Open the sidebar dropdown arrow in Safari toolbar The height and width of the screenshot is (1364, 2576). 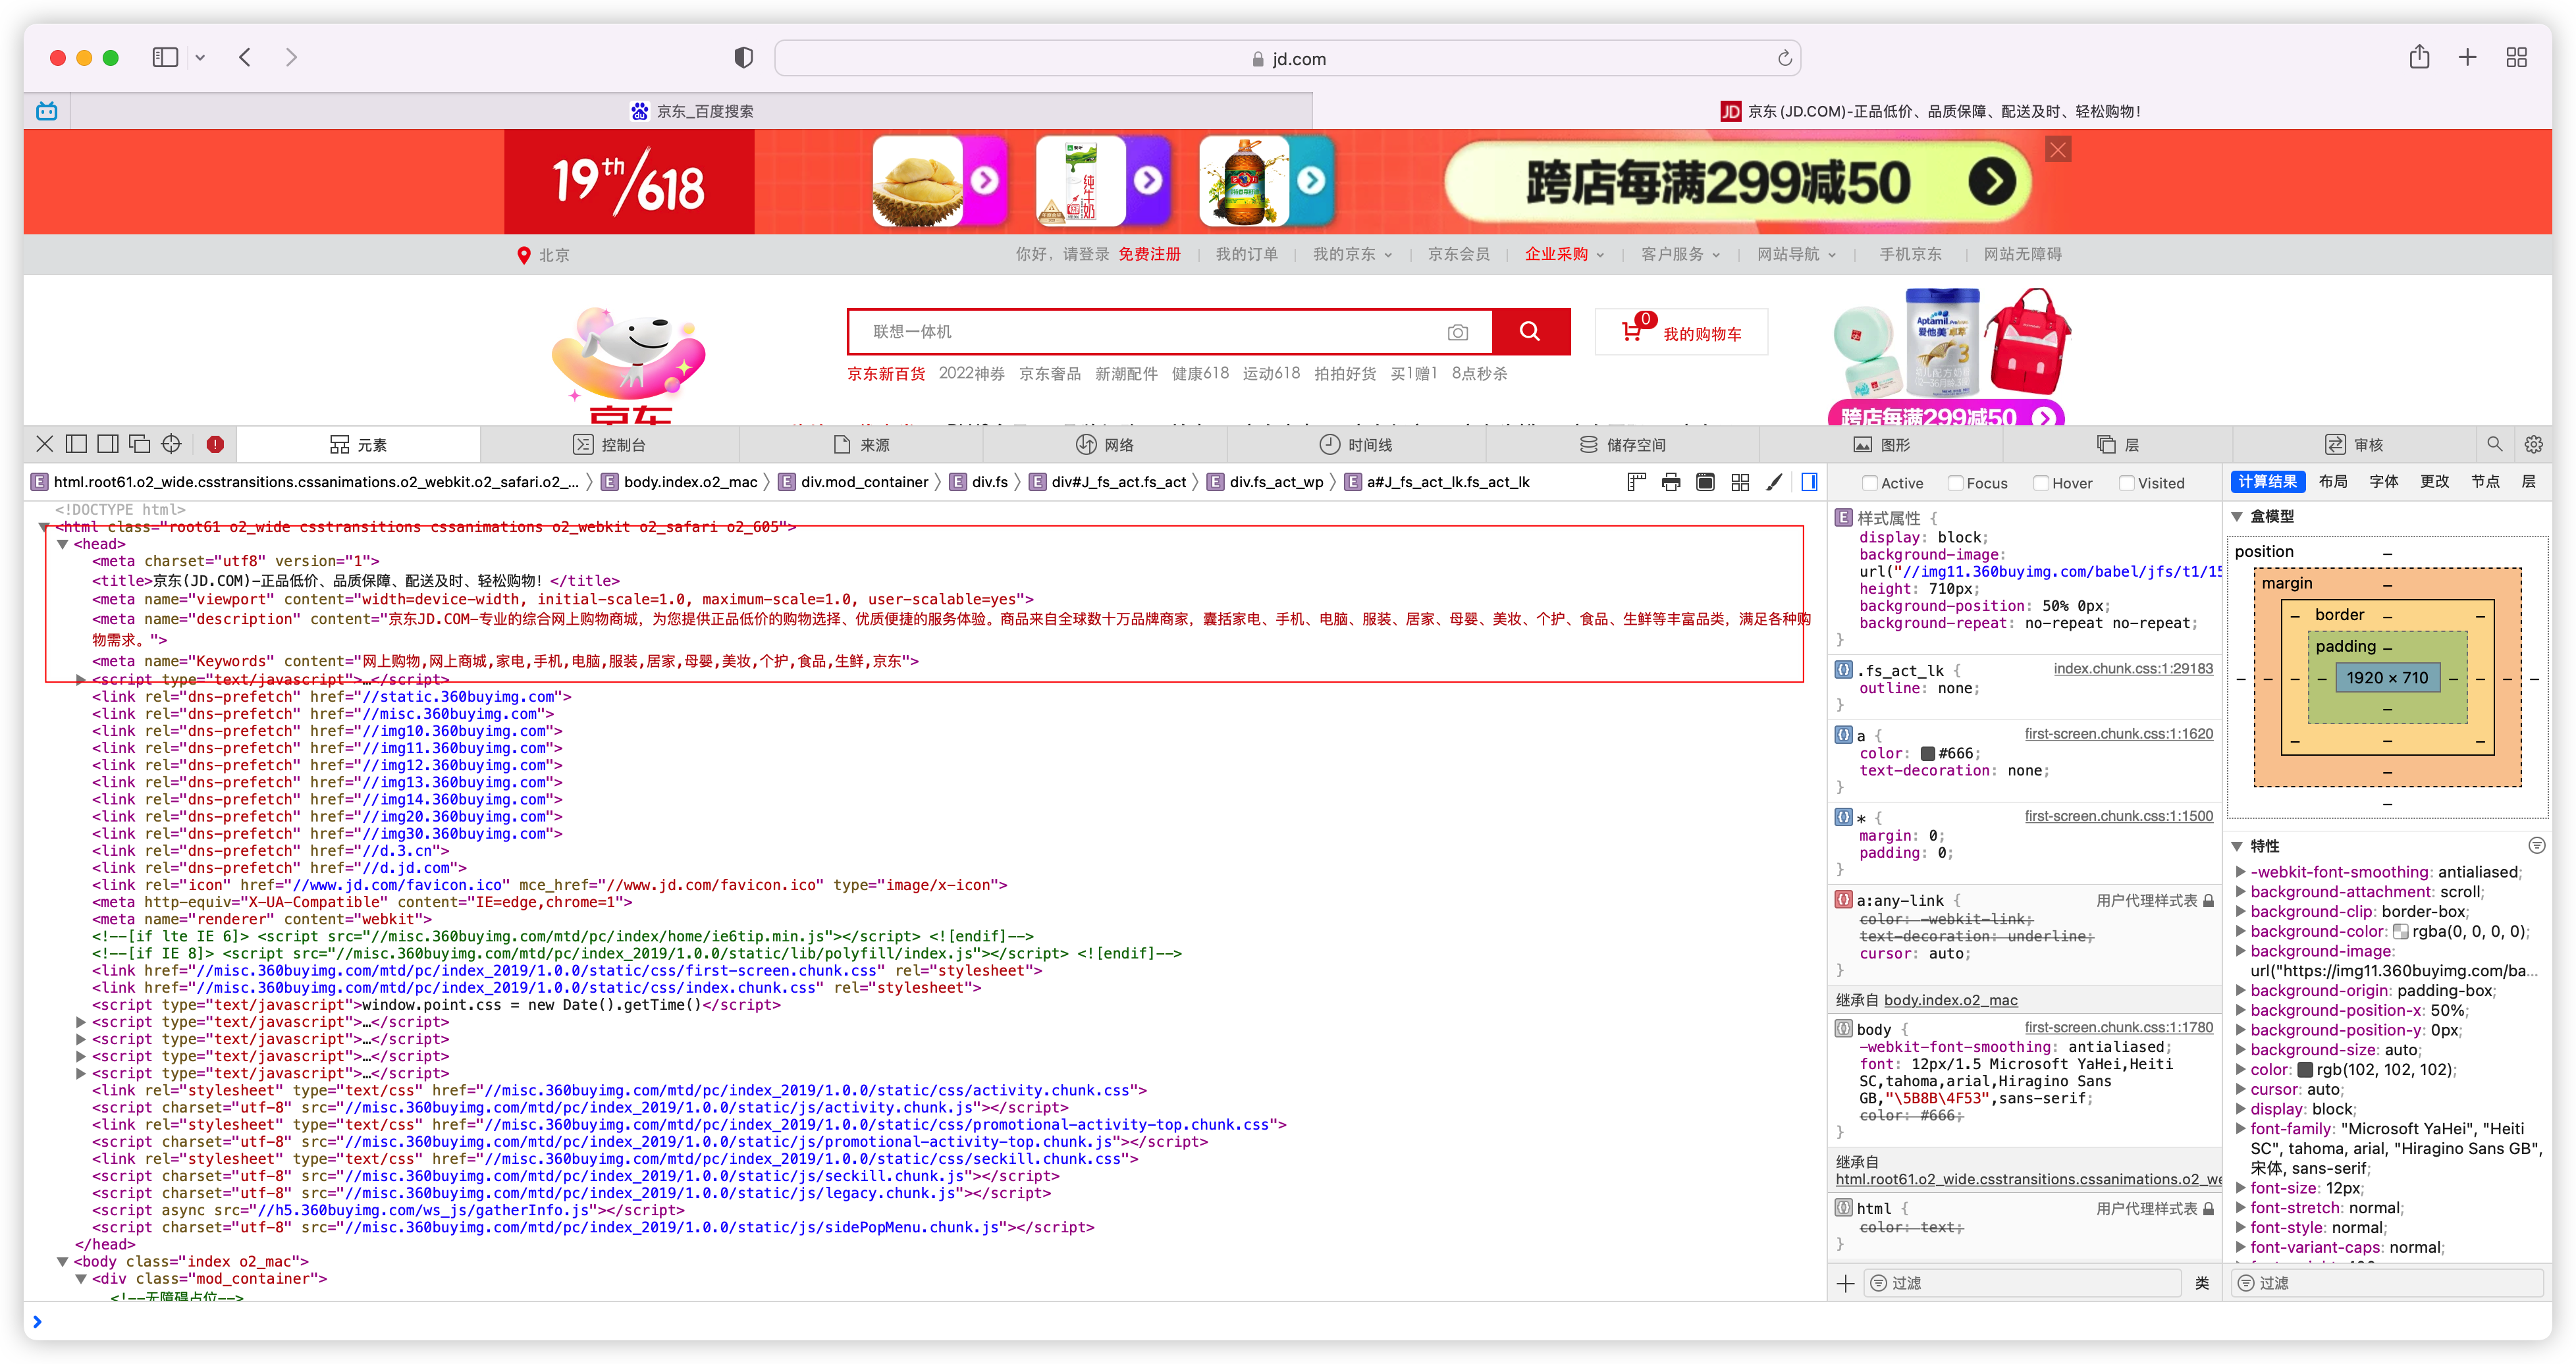200,58
